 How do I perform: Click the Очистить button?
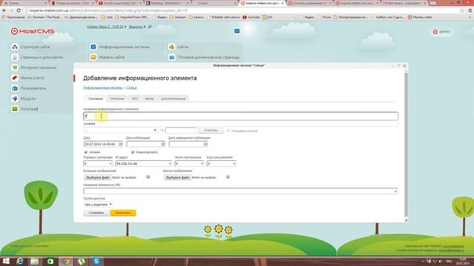211,130
